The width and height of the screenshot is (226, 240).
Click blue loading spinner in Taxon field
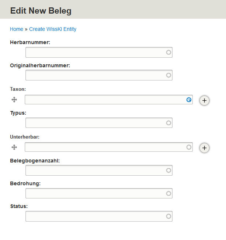click(x=189, y=100)
